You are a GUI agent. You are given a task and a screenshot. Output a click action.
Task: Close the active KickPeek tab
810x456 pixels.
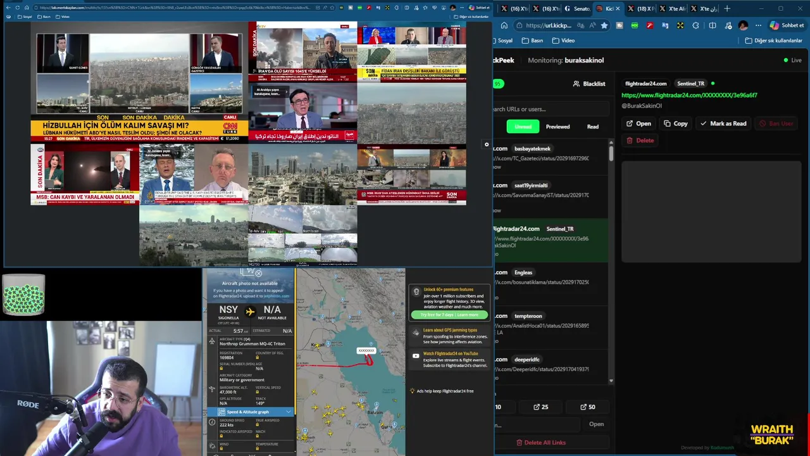coord(619,9)
